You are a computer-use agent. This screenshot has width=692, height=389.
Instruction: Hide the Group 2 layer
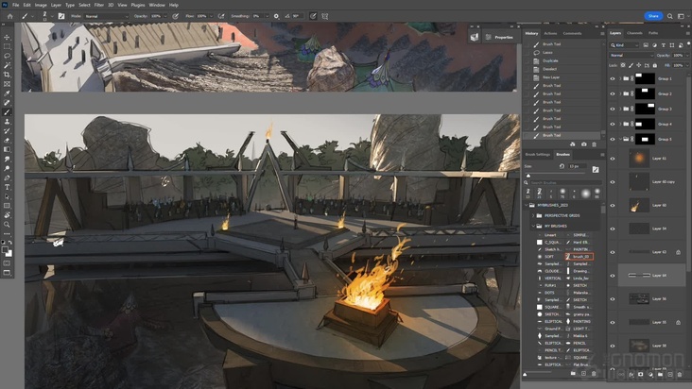(613, 93)
